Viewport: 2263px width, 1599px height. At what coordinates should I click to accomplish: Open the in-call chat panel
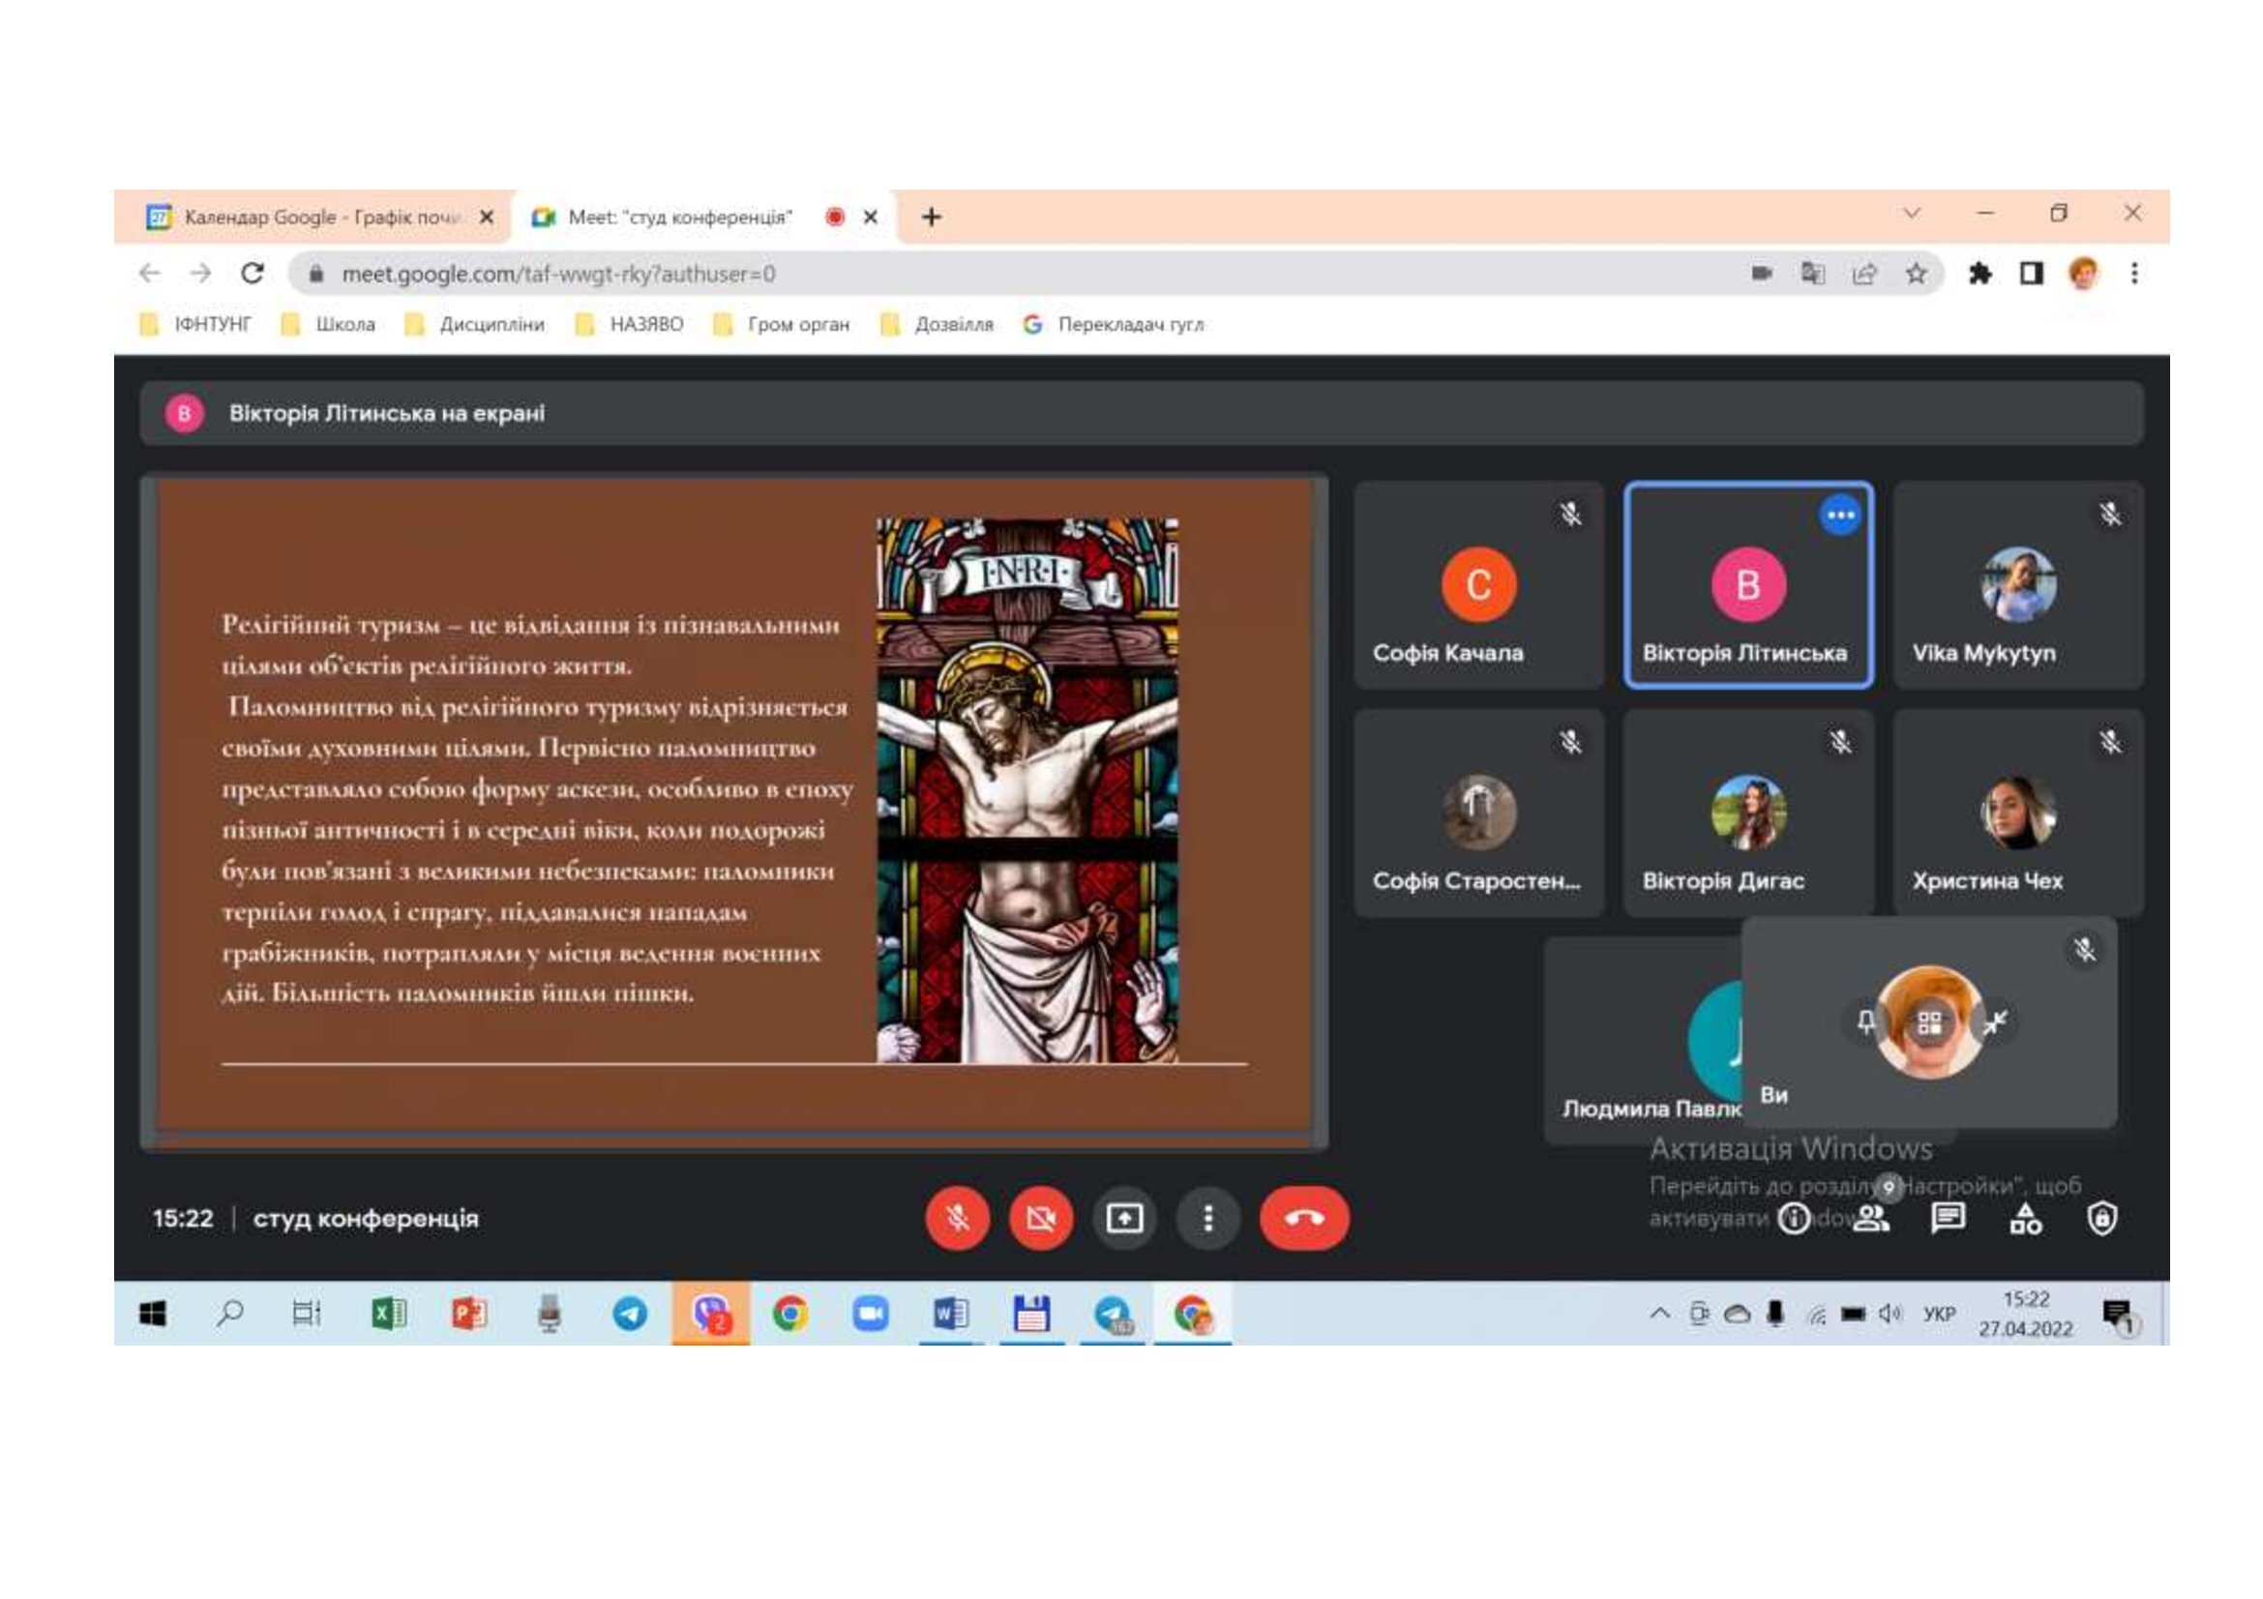(x=1948, y=1219)
